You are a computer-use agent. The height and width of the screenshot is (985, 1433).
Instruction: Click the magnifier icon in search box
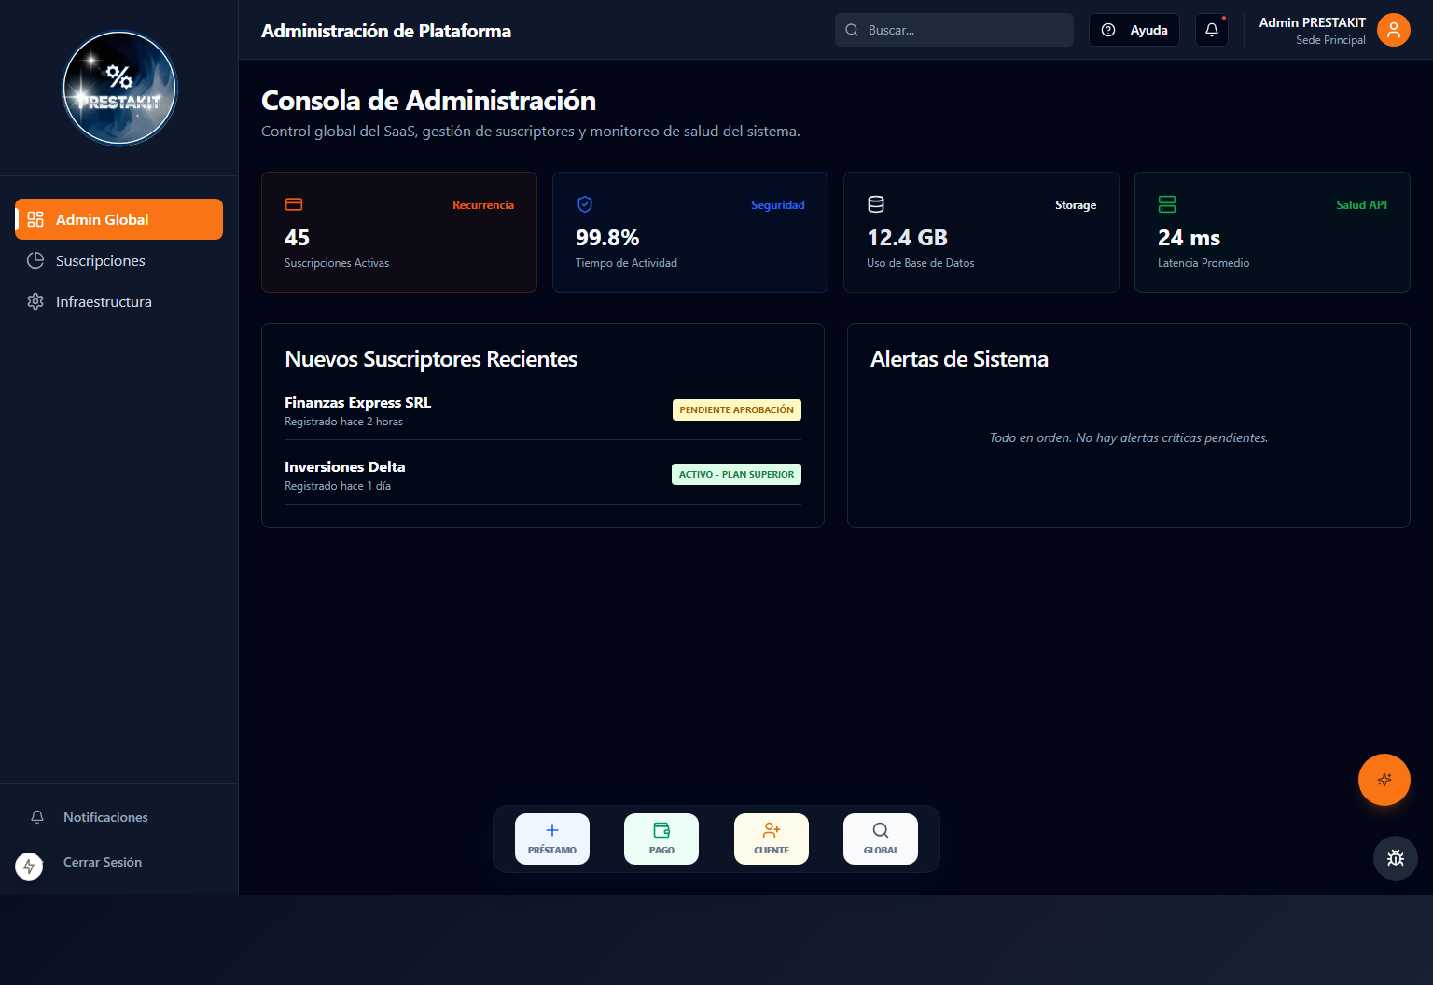(x=852, y=30)
